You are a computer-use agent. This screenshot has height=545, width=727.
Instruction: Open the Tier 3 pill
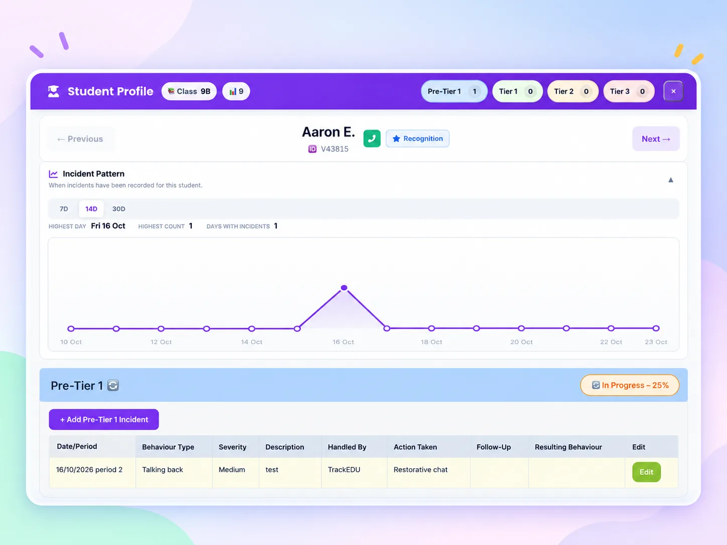pyautogui.click(x=629, y=91)
